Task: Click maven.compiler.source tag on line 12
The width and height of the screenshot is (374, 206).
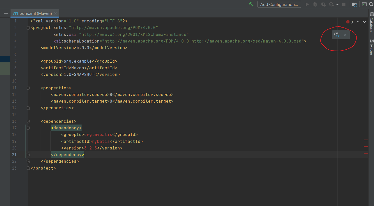Action: [80, 94]
